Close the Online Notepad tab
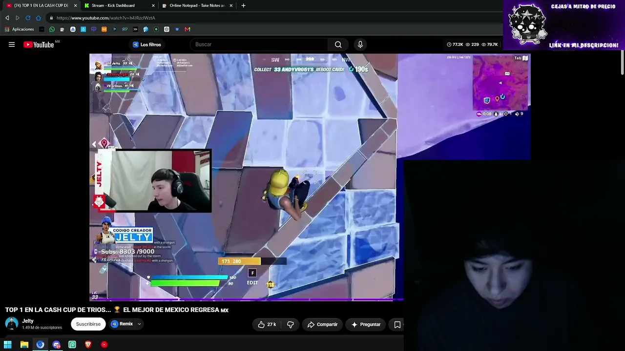This screenshot has height=351, width=625. (x=231, y=5)
